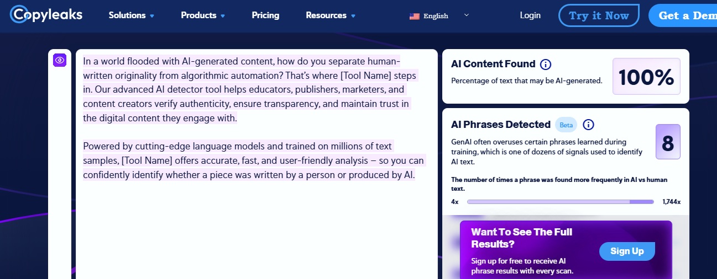This screenshot has height=279, width=717.
Task: Click the Beta badge
Action: [566, 125]
